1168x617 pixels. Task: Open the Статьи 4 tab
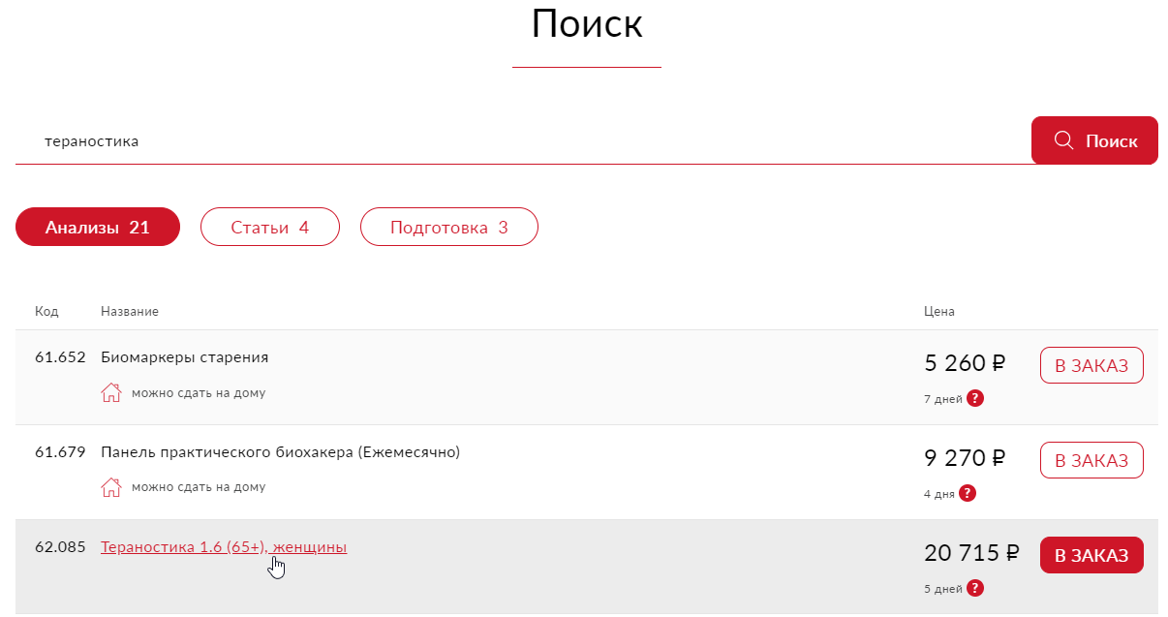tap(270, 228)
